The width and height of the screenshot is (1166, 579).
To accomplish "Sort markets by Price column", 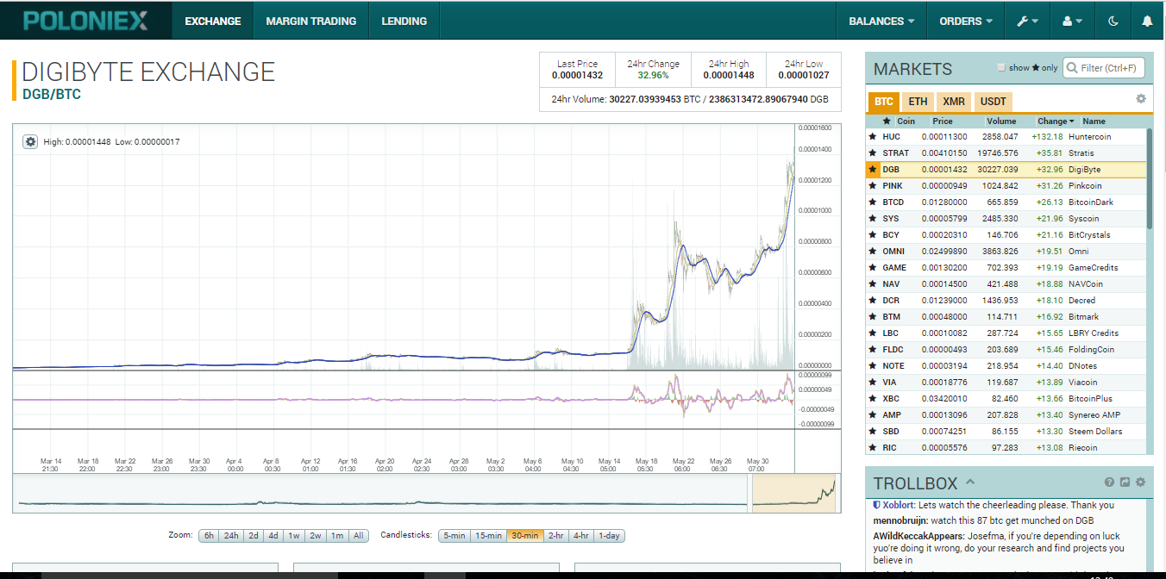I will coord(942,121).
